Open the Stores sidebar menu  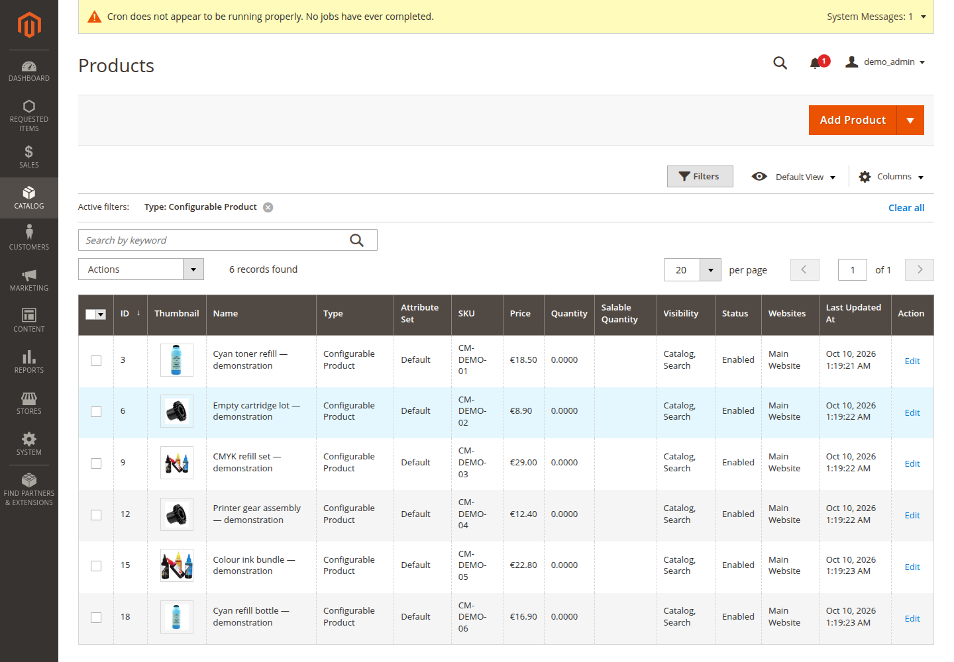point(29,403)
